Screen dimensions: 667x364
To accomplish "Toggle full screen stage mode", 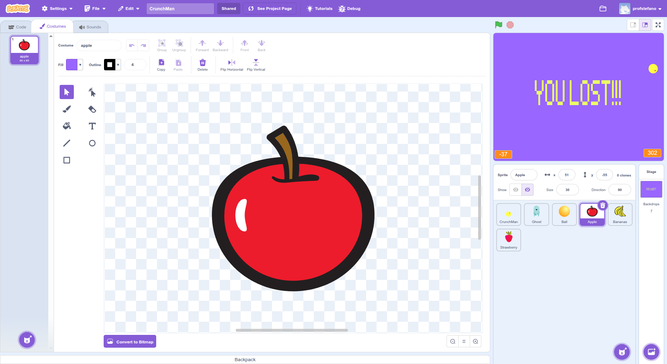I will coord(658,25).
